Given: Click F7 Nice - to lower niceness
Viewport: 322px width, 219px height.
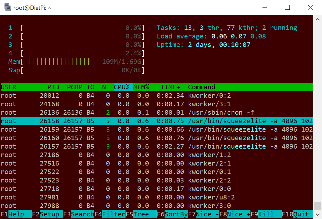Looking at the screenshot, I should (x=204, y=214).
